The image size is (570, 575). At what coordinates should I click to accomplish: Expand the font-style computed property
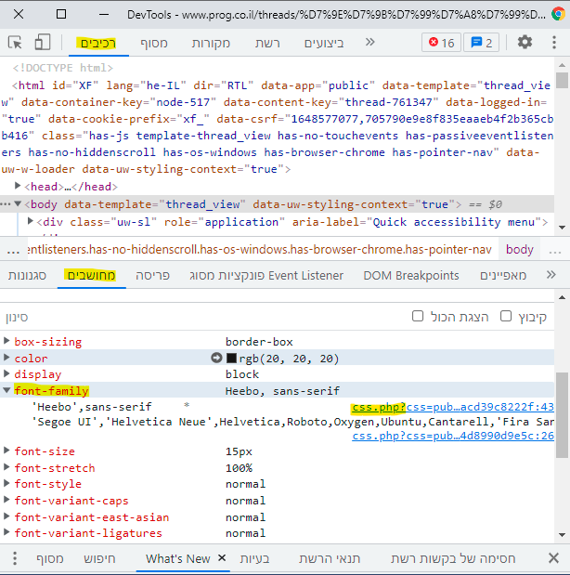click(x=6, y=483)
